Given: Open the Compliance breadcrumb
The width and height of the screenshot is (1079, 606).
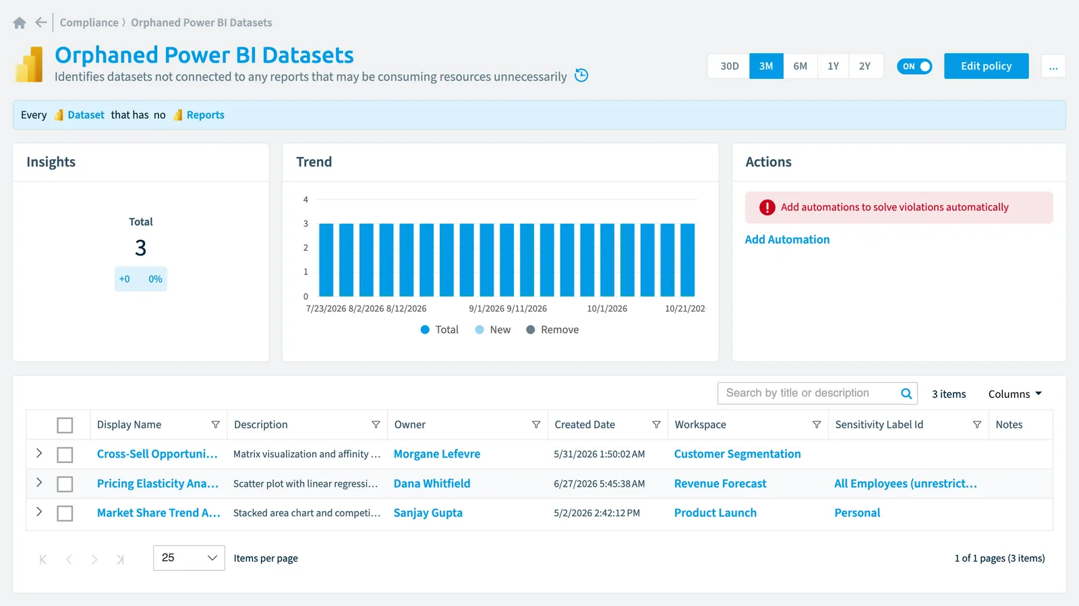Looking at the screenshot, I should point(89,22).
